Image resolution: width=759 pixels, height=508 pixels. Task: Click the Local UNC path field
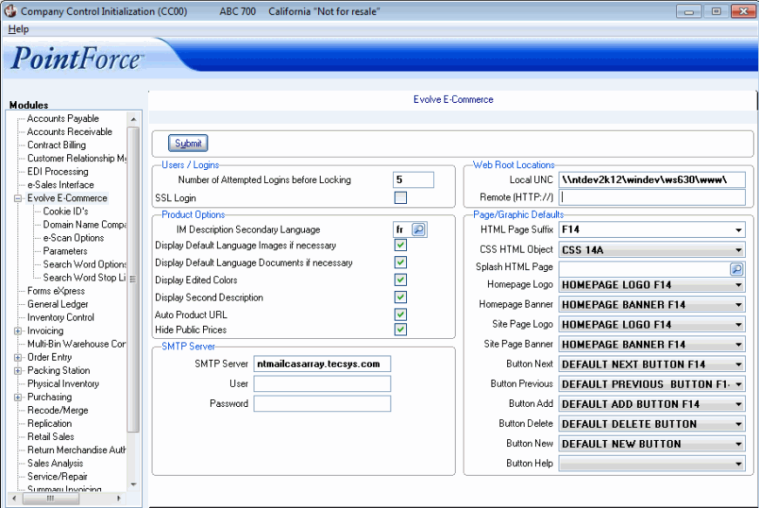tap(652, 180)
